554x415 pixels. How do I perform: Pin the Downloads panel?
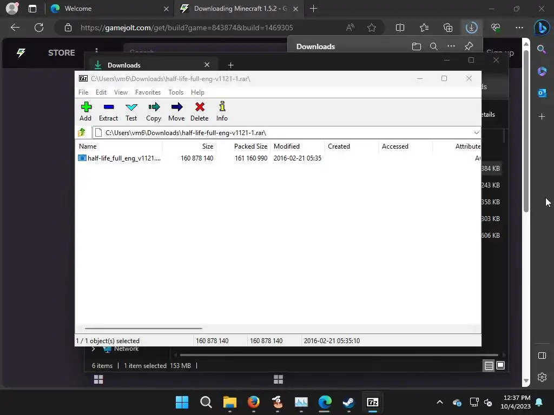click(x=469, y=46)
